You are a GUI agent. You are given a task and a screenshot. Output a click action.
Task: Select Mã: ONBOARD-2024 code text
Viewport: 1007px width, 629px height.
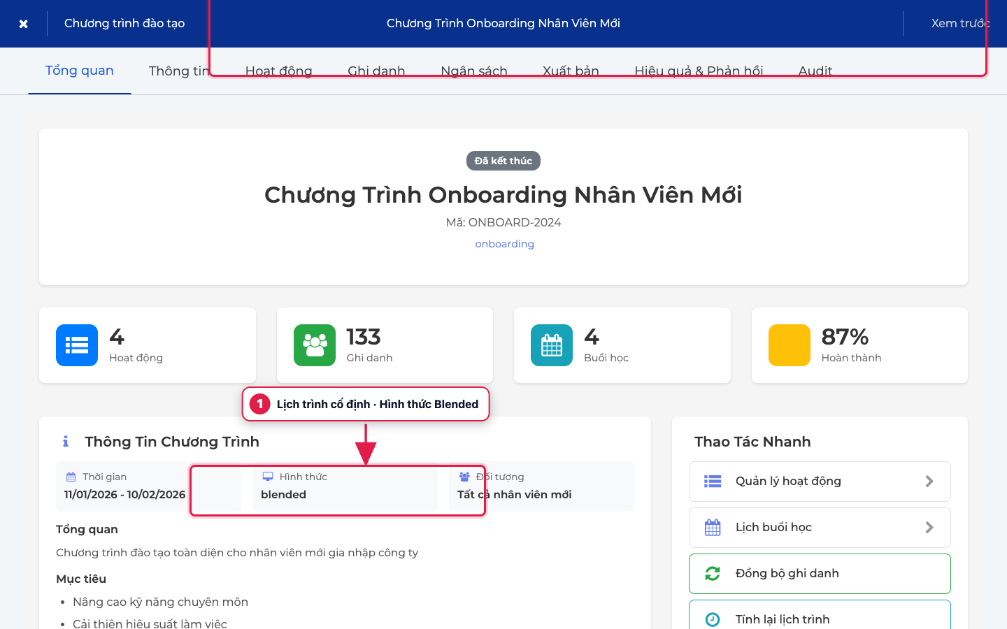click(503, 222)
